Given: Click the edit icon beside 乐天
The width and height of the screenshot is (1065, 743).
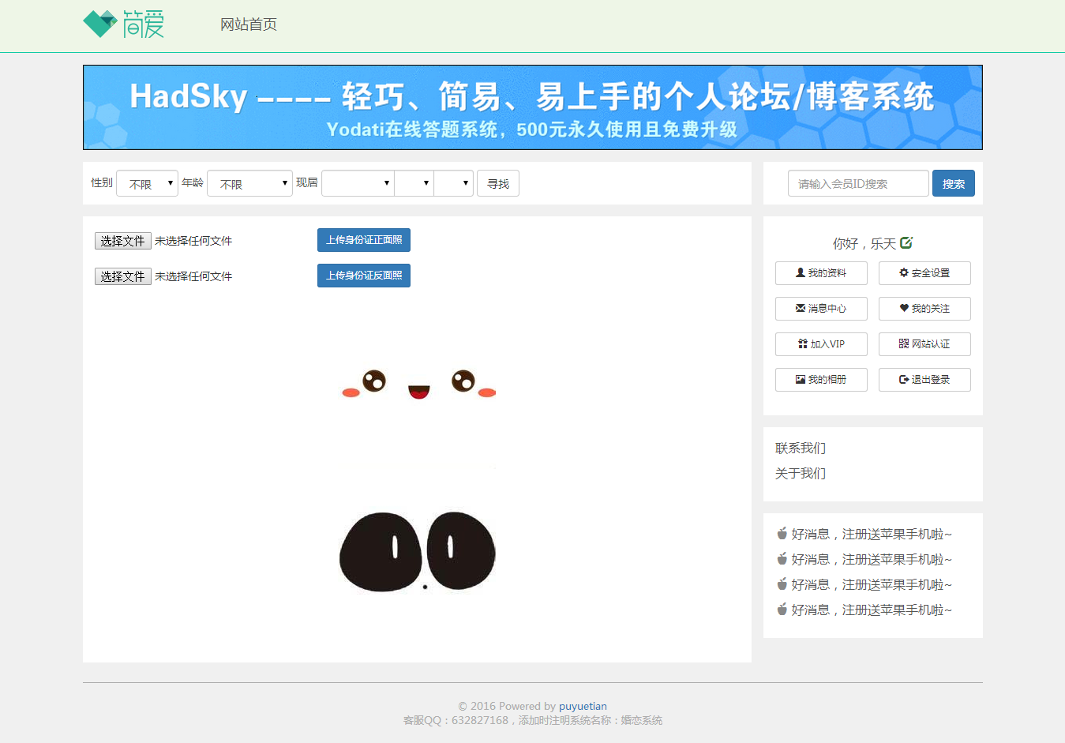Looking at the screenshot, I should coord(906,243).
